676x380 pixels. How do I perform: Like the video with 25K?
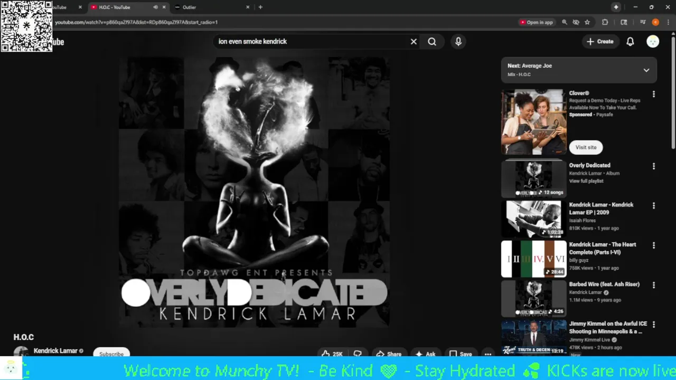coord(332,353)
